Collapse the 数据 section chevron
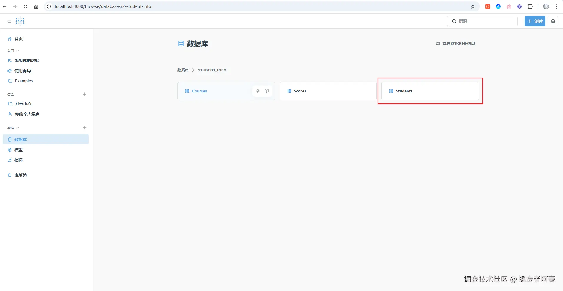The image size is (563, 291). (18, 128)
